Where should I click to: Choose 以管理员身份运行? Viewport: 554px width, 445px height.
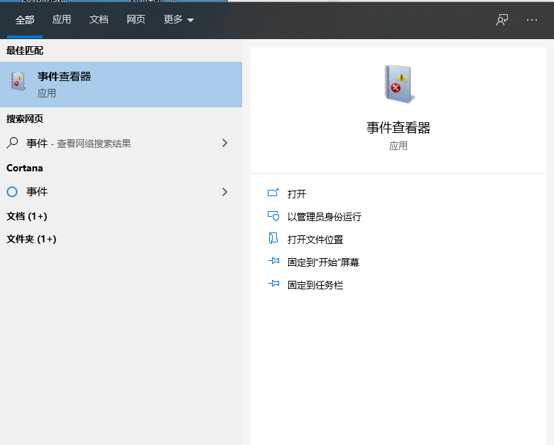325,217
